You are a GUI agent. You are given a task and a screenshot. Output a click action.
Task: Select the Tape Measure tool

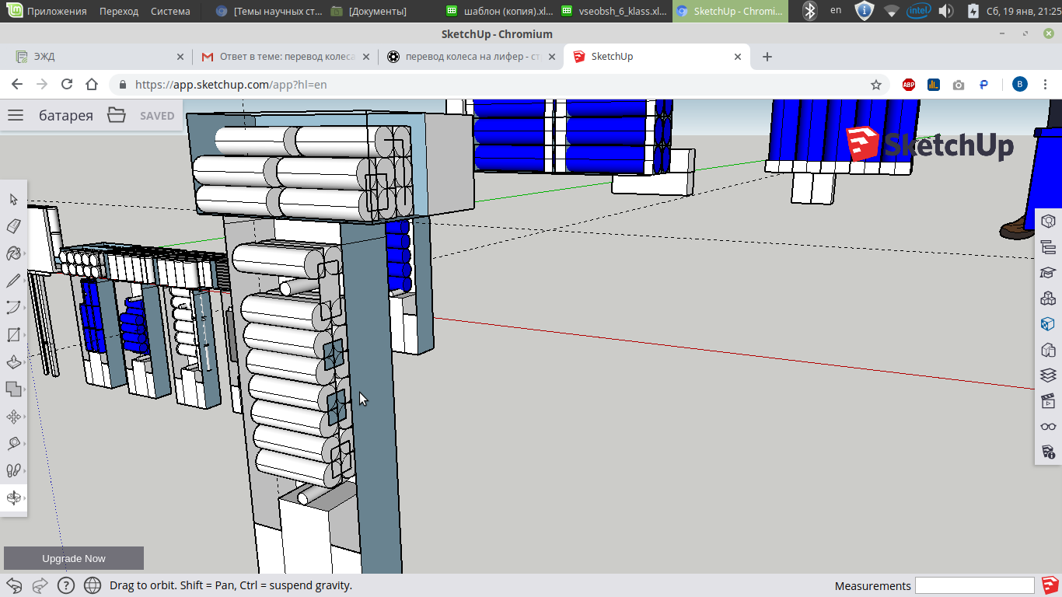(13, 444)
